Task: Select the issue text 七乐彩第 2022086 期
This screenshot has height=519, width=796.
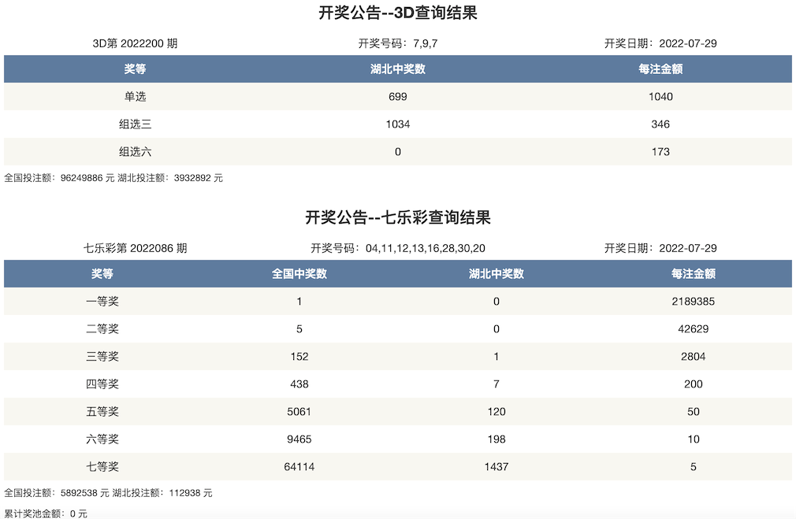Action: [x=135, y=248]
